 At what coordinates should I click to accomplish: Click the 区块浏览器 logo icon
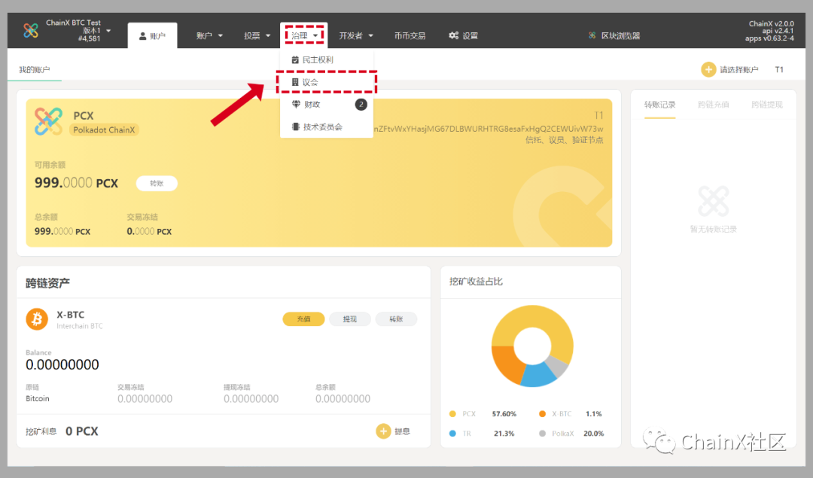click(592, 35)
